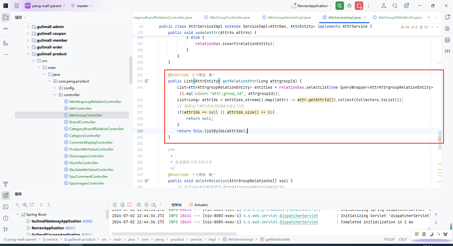Click the CRLF line separator indicator
Screen dimensions: 453x246
[x=403, y=239]
